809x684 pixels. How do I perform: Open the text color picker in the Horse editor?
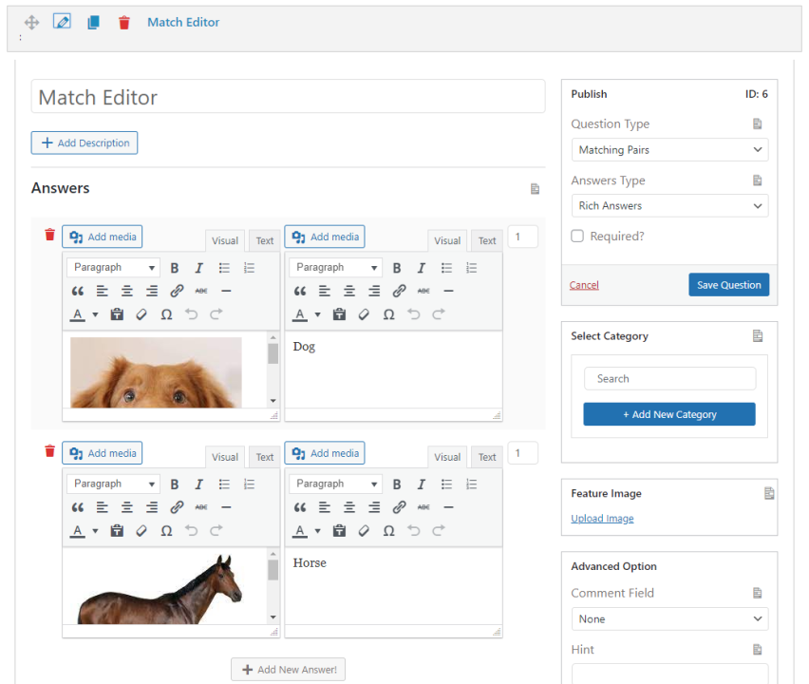click(305, 530)
